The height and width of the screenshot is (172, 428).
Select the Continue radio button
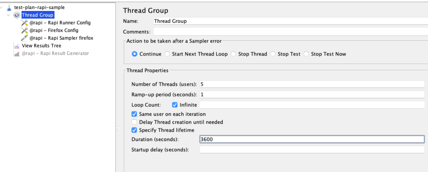pos(134,54)
